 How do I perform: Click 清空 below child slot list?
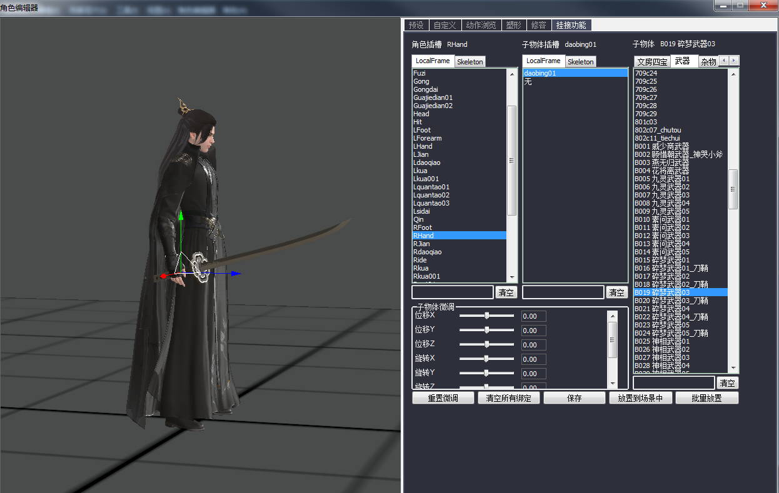(x=617, y=292)
